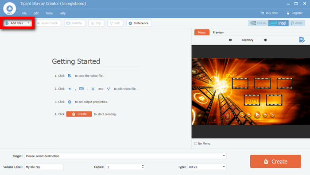Viewport: 310px width, 175px height.
Task: Open the Edit menu in menu bar
Action: click(x=36, y=13)
